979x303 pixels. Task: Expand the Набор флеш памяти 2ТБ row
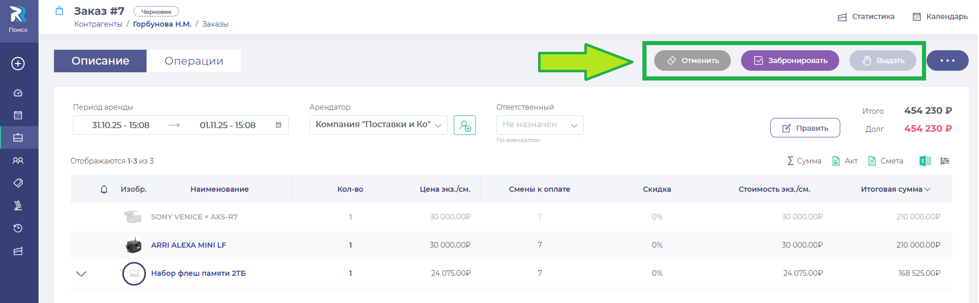click(81, 273)
